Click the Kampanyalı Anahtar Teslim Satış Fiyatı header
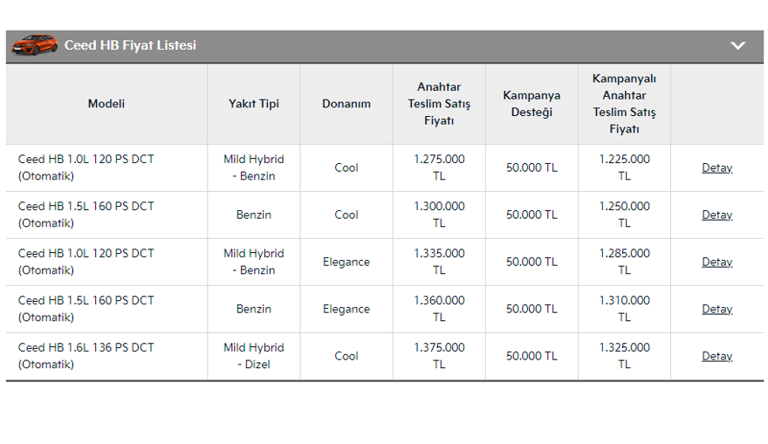 tap(624, 104)
